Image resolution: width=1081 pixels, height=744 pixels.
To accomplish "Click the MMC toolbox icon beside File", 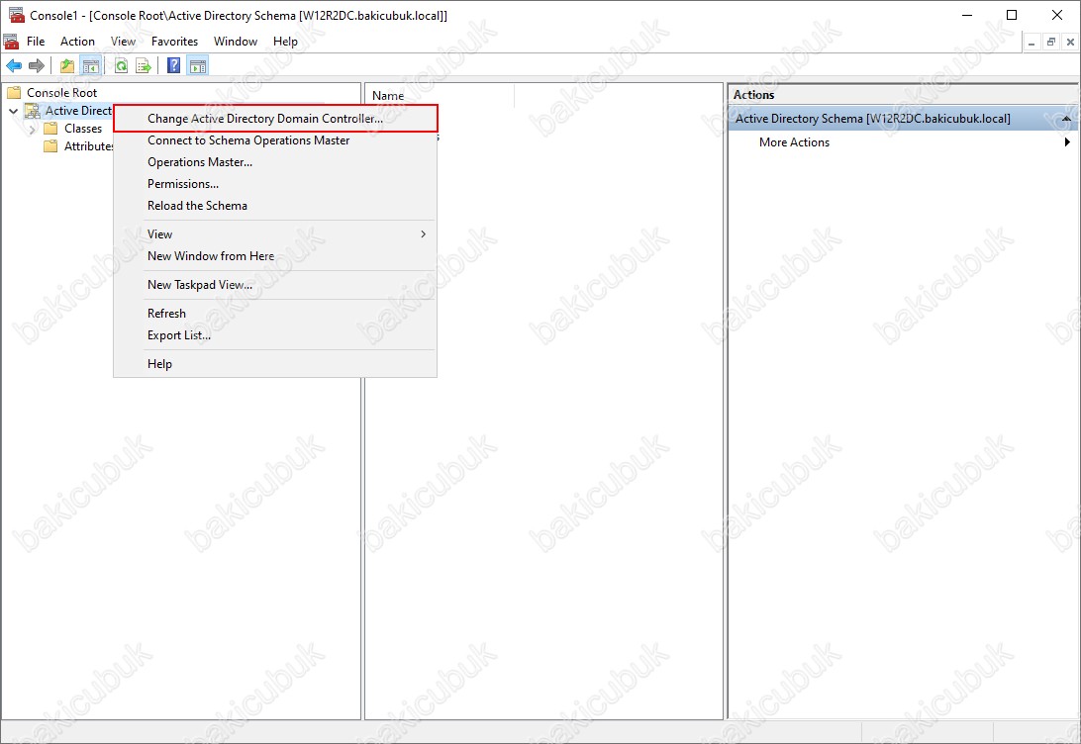I will point(11,42).
